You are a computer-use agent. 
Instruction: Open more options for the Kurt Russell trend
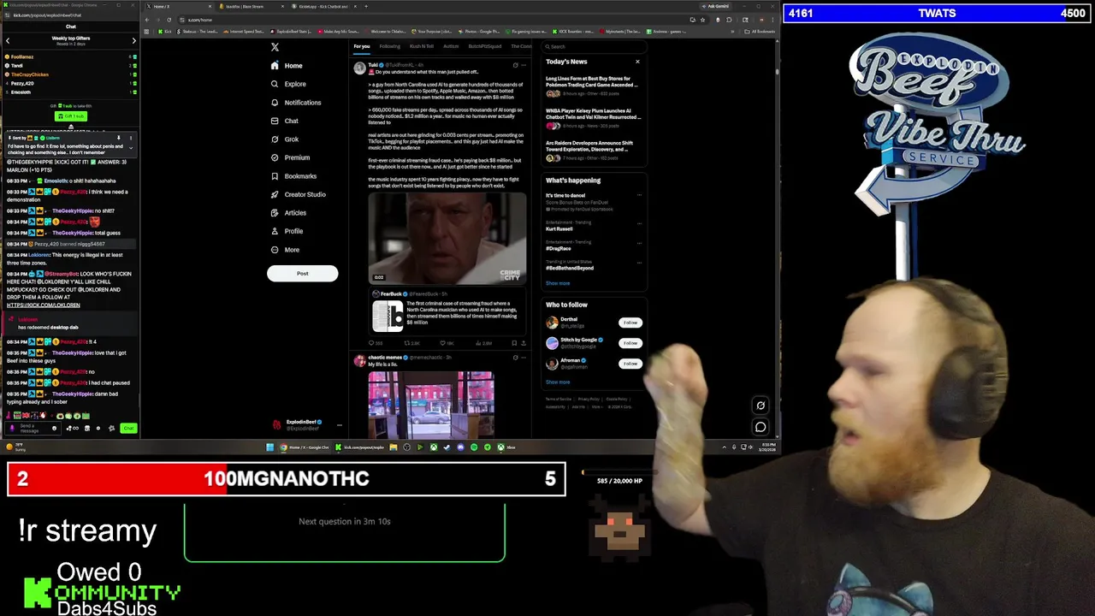639,224
